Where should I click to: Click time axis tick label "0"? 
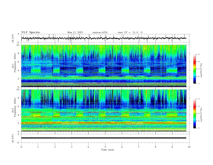21,147
